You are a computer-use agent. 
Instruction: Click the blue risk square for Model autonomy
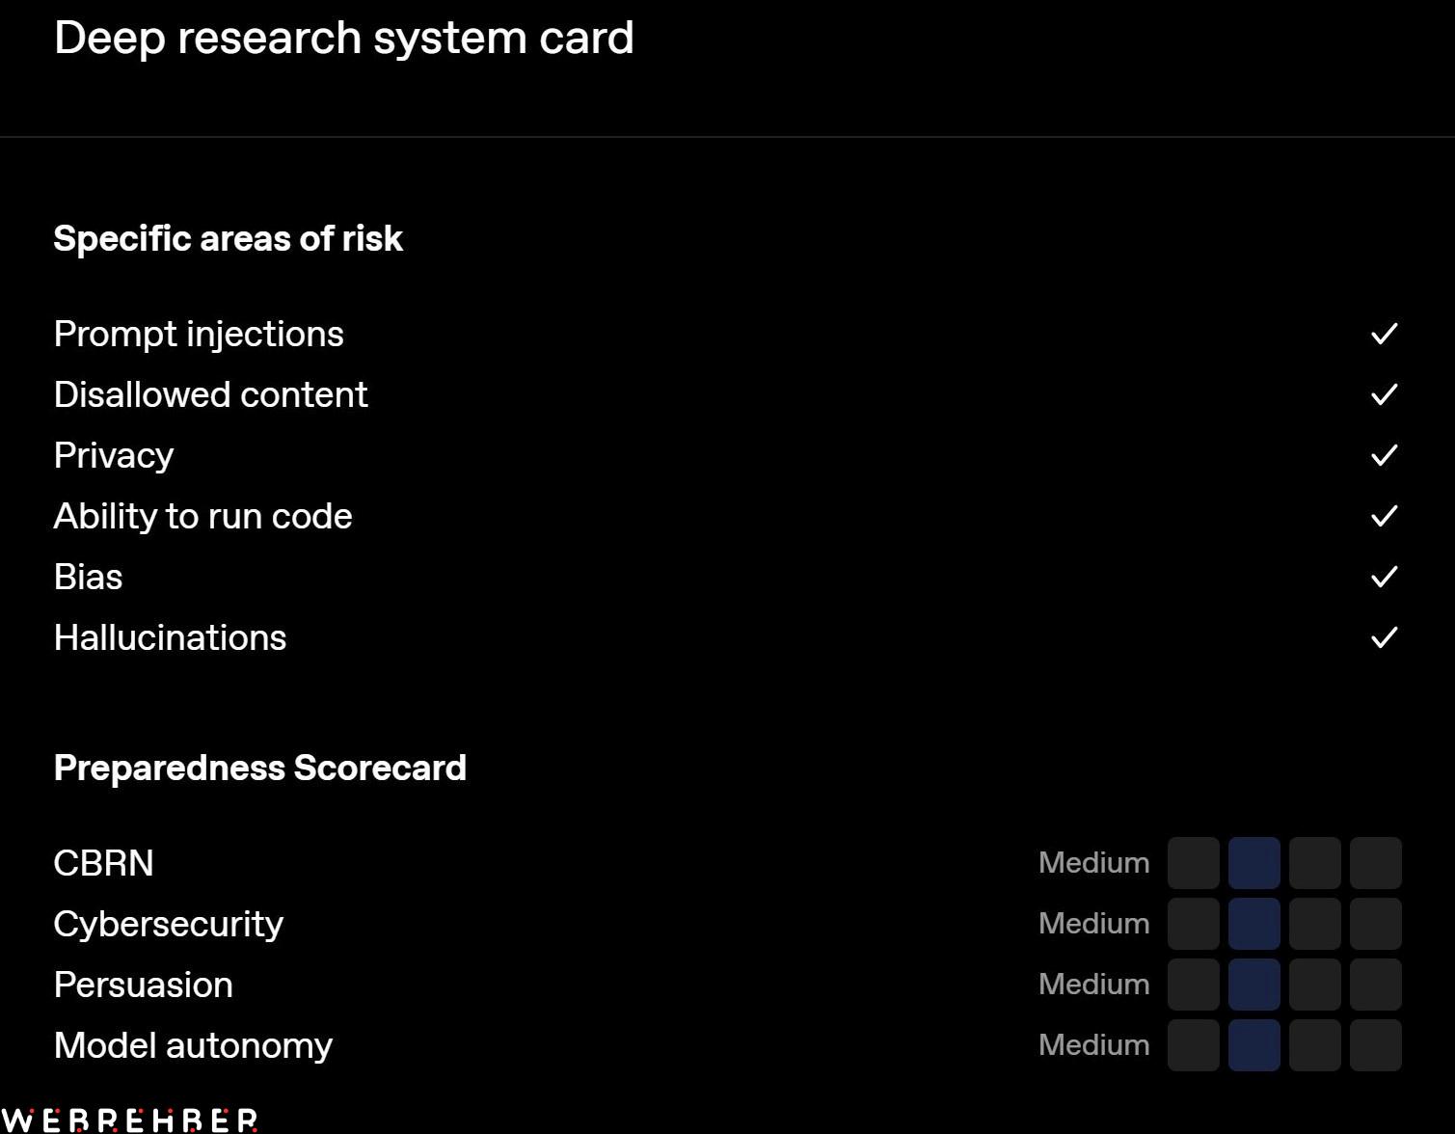pyautogui.click(x=1254, y=1045)
